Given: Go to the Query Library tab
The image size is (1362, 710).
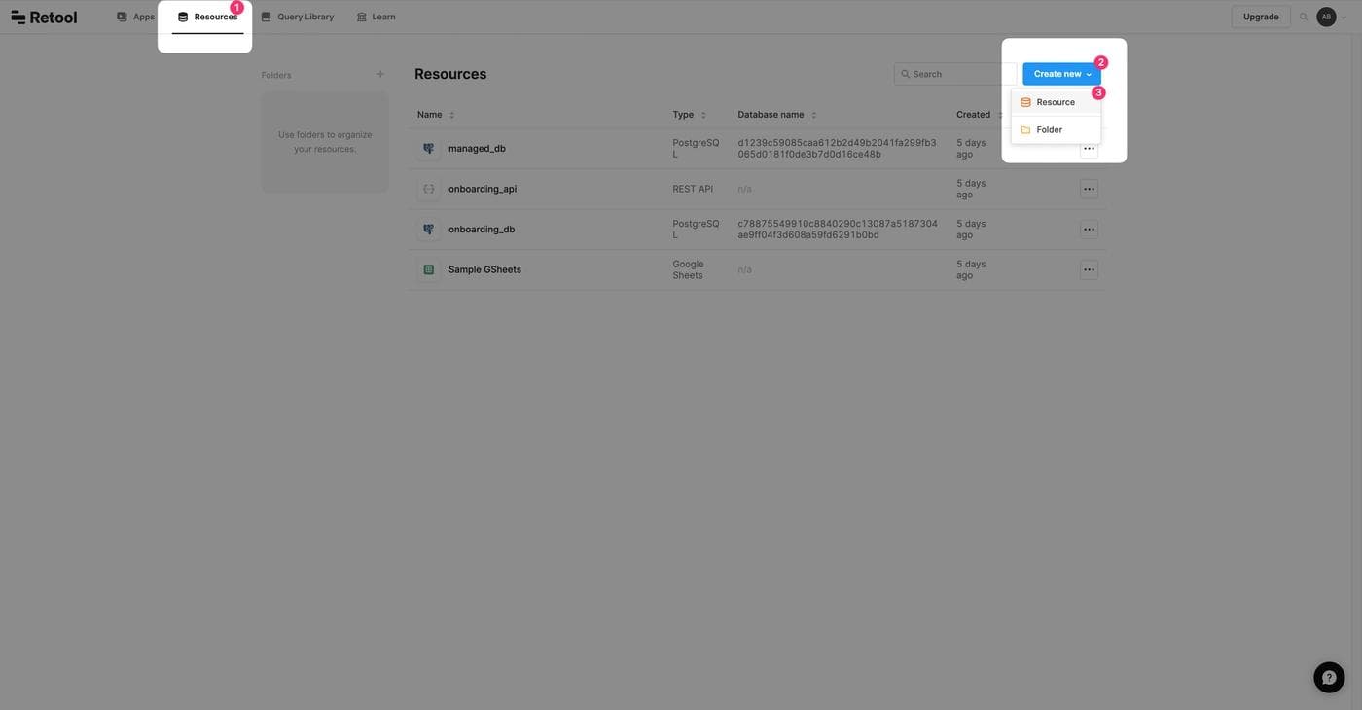Looking at the screenshot, I should coord(297,17).
